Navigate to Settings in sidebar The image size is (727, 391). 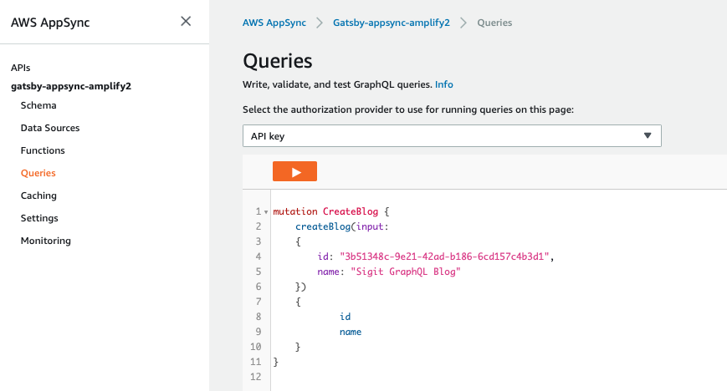(39, 218)
